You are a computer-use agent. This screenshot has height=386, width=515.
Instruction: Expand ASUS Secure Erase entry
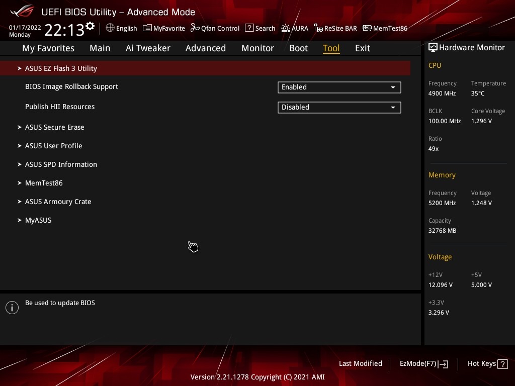54,127
